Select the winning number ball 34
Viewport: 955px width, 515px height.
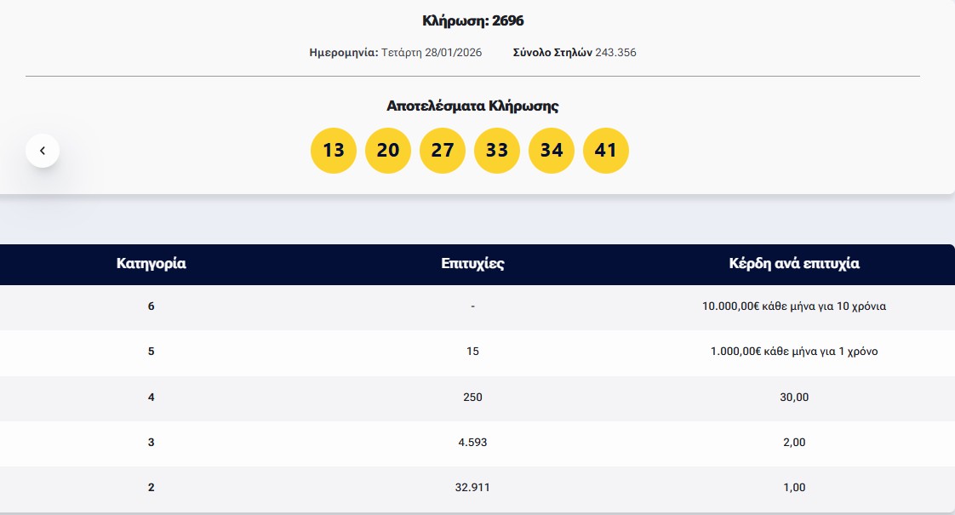552,150
